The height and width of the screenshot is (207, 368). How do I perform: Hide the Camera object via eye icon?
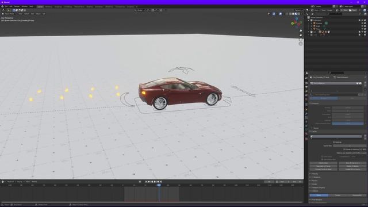[x=362, y=23]
